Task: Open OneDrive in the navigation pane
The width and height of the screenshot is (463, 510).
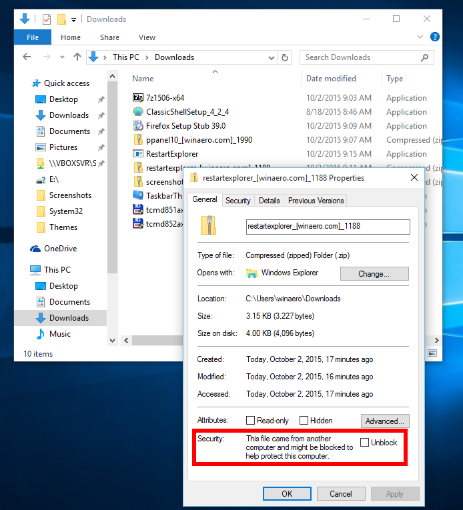Action: tap(60, 249)
